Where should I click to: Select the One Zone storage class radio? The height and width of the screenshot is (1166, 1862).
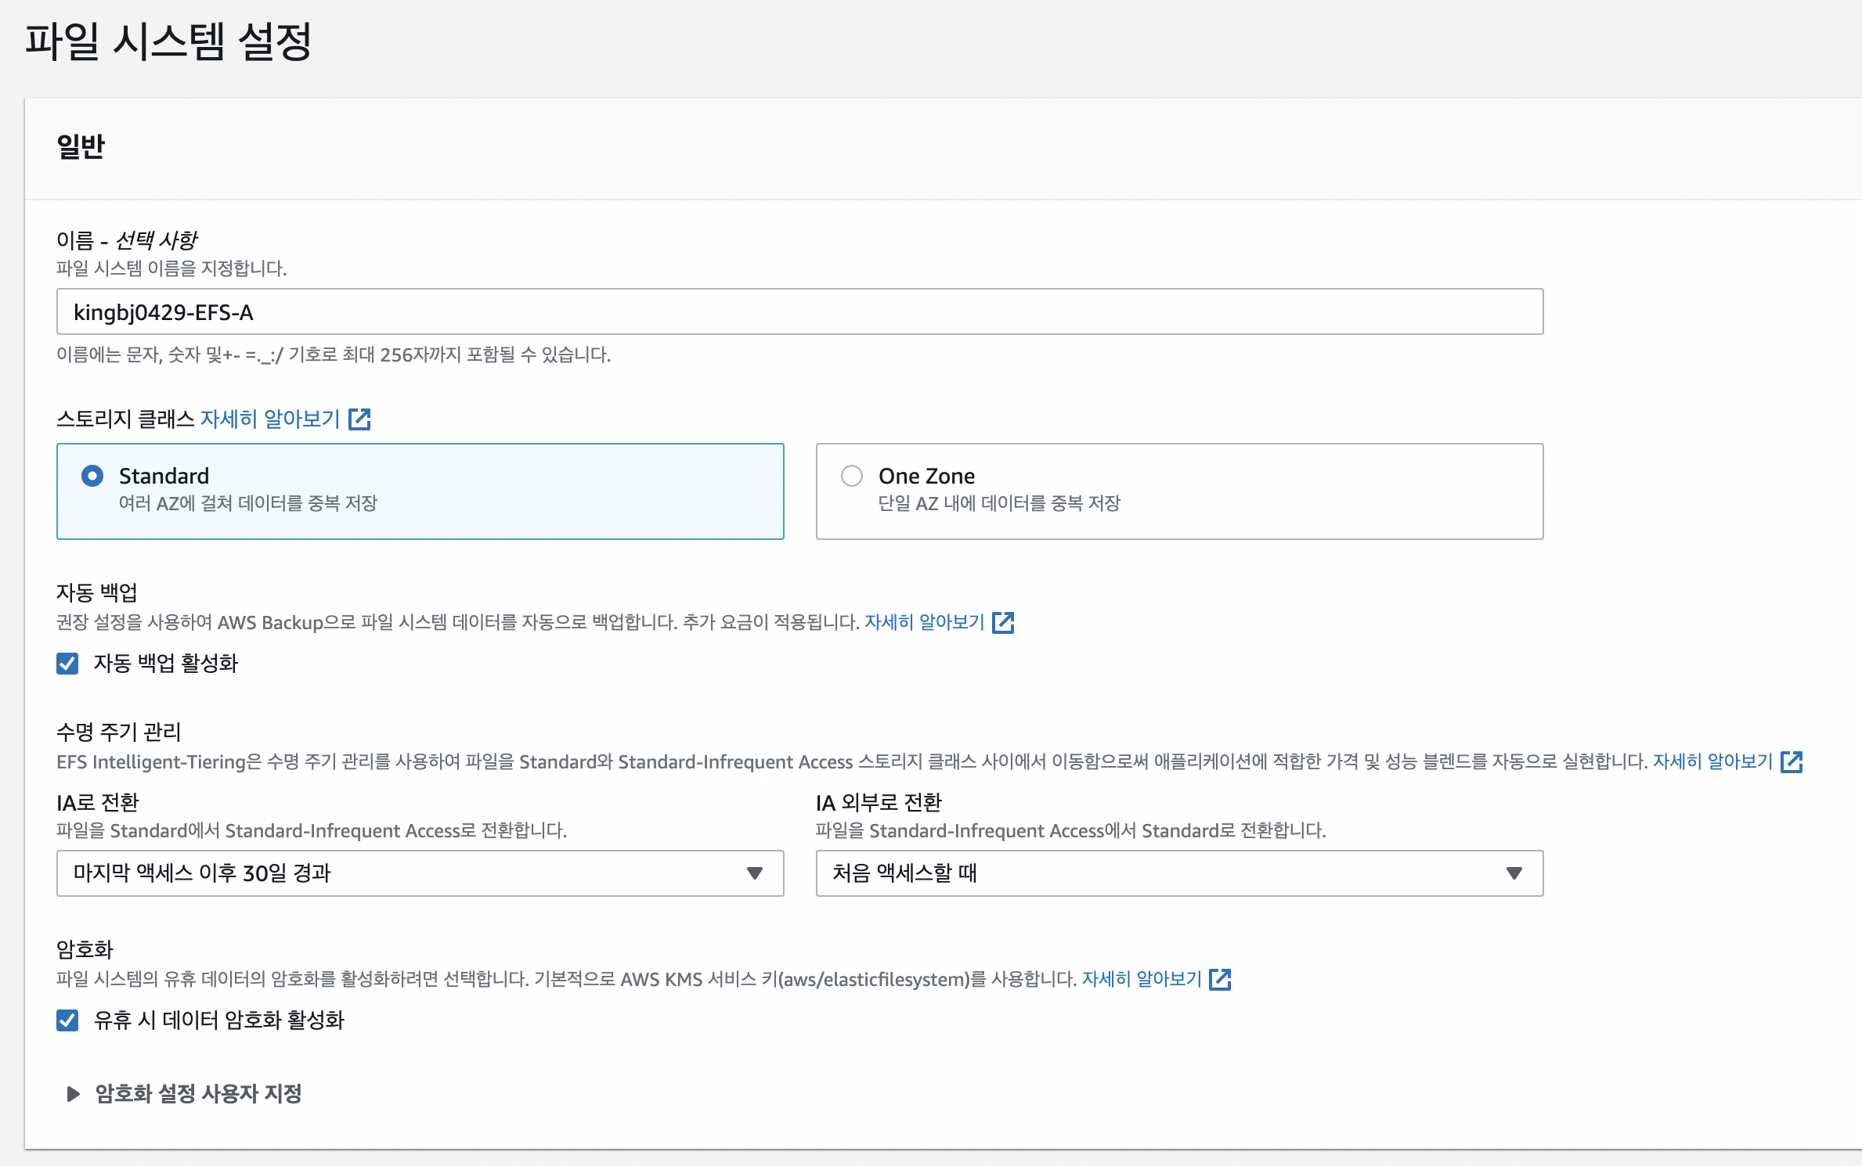click(852, 476)
